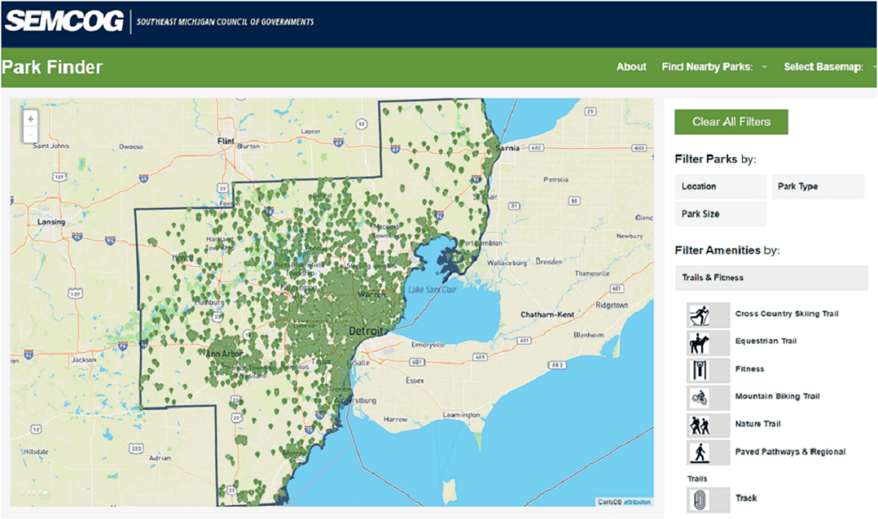The height and width of the screenshot is (519, 878).
Task: Click the Clear All Filters button
Action: pyautogui.click(x=731, y=122)
